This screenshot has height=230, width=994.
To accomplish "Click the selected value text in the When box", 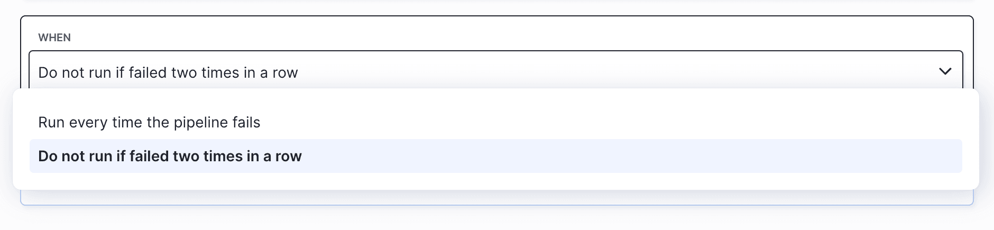I will pos(168,72).
